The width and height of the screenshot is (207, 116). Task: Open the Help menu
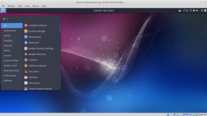[x=44, y=6]
